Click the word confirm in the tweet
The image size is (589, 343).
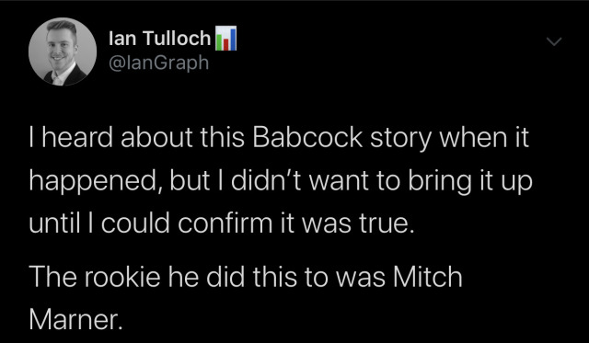coord(225,223)
